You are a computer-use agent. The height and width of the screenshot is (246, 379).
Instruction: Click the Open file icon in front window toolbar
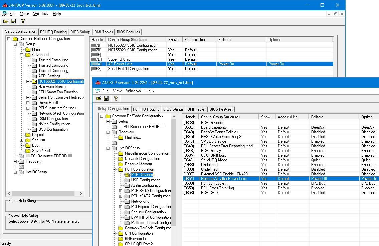click(99, 98)
